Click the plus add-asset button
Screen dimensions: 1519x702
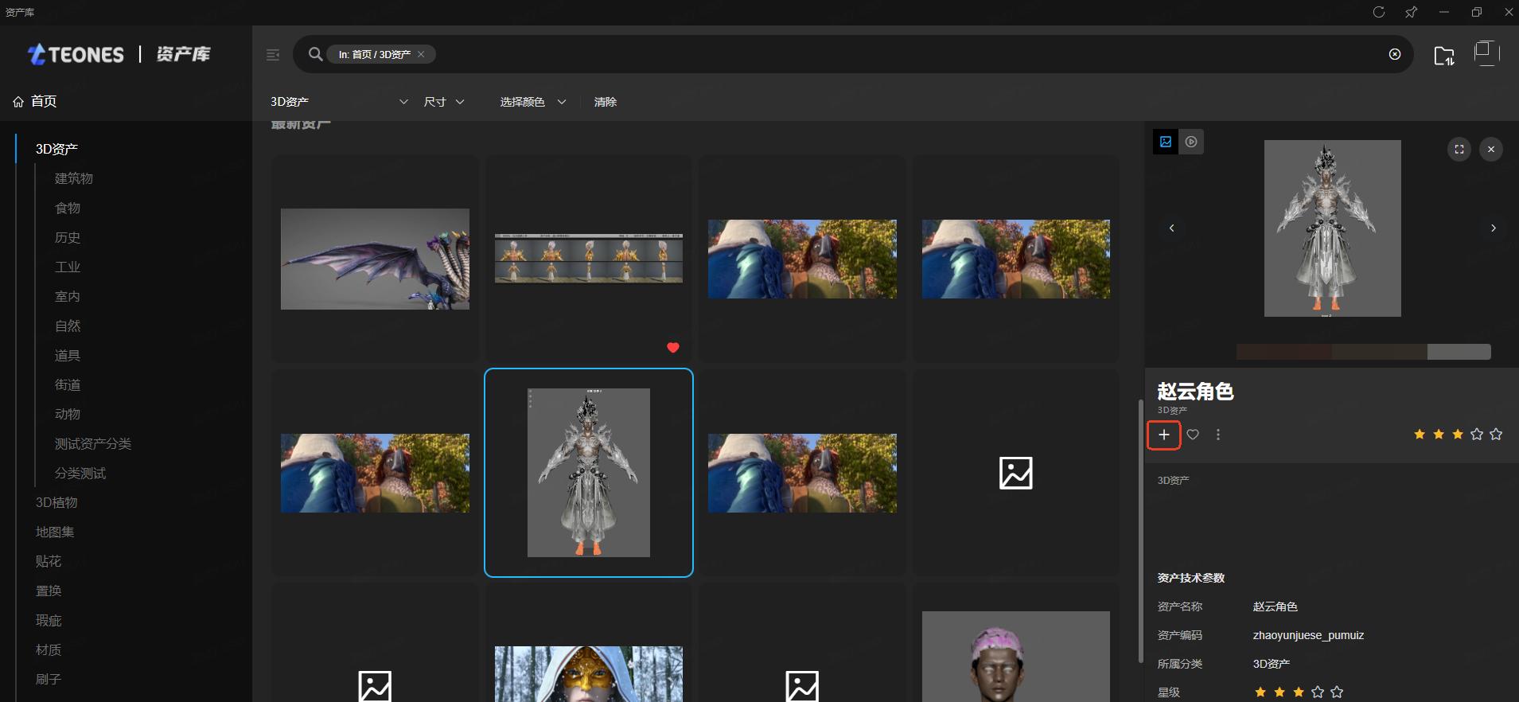point(1163,435)
